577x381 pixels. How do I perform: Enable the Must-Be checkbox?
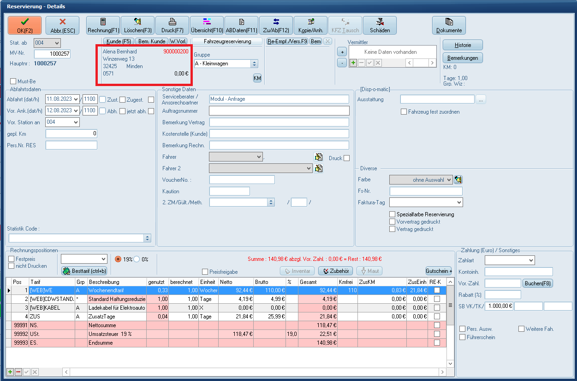13,81
